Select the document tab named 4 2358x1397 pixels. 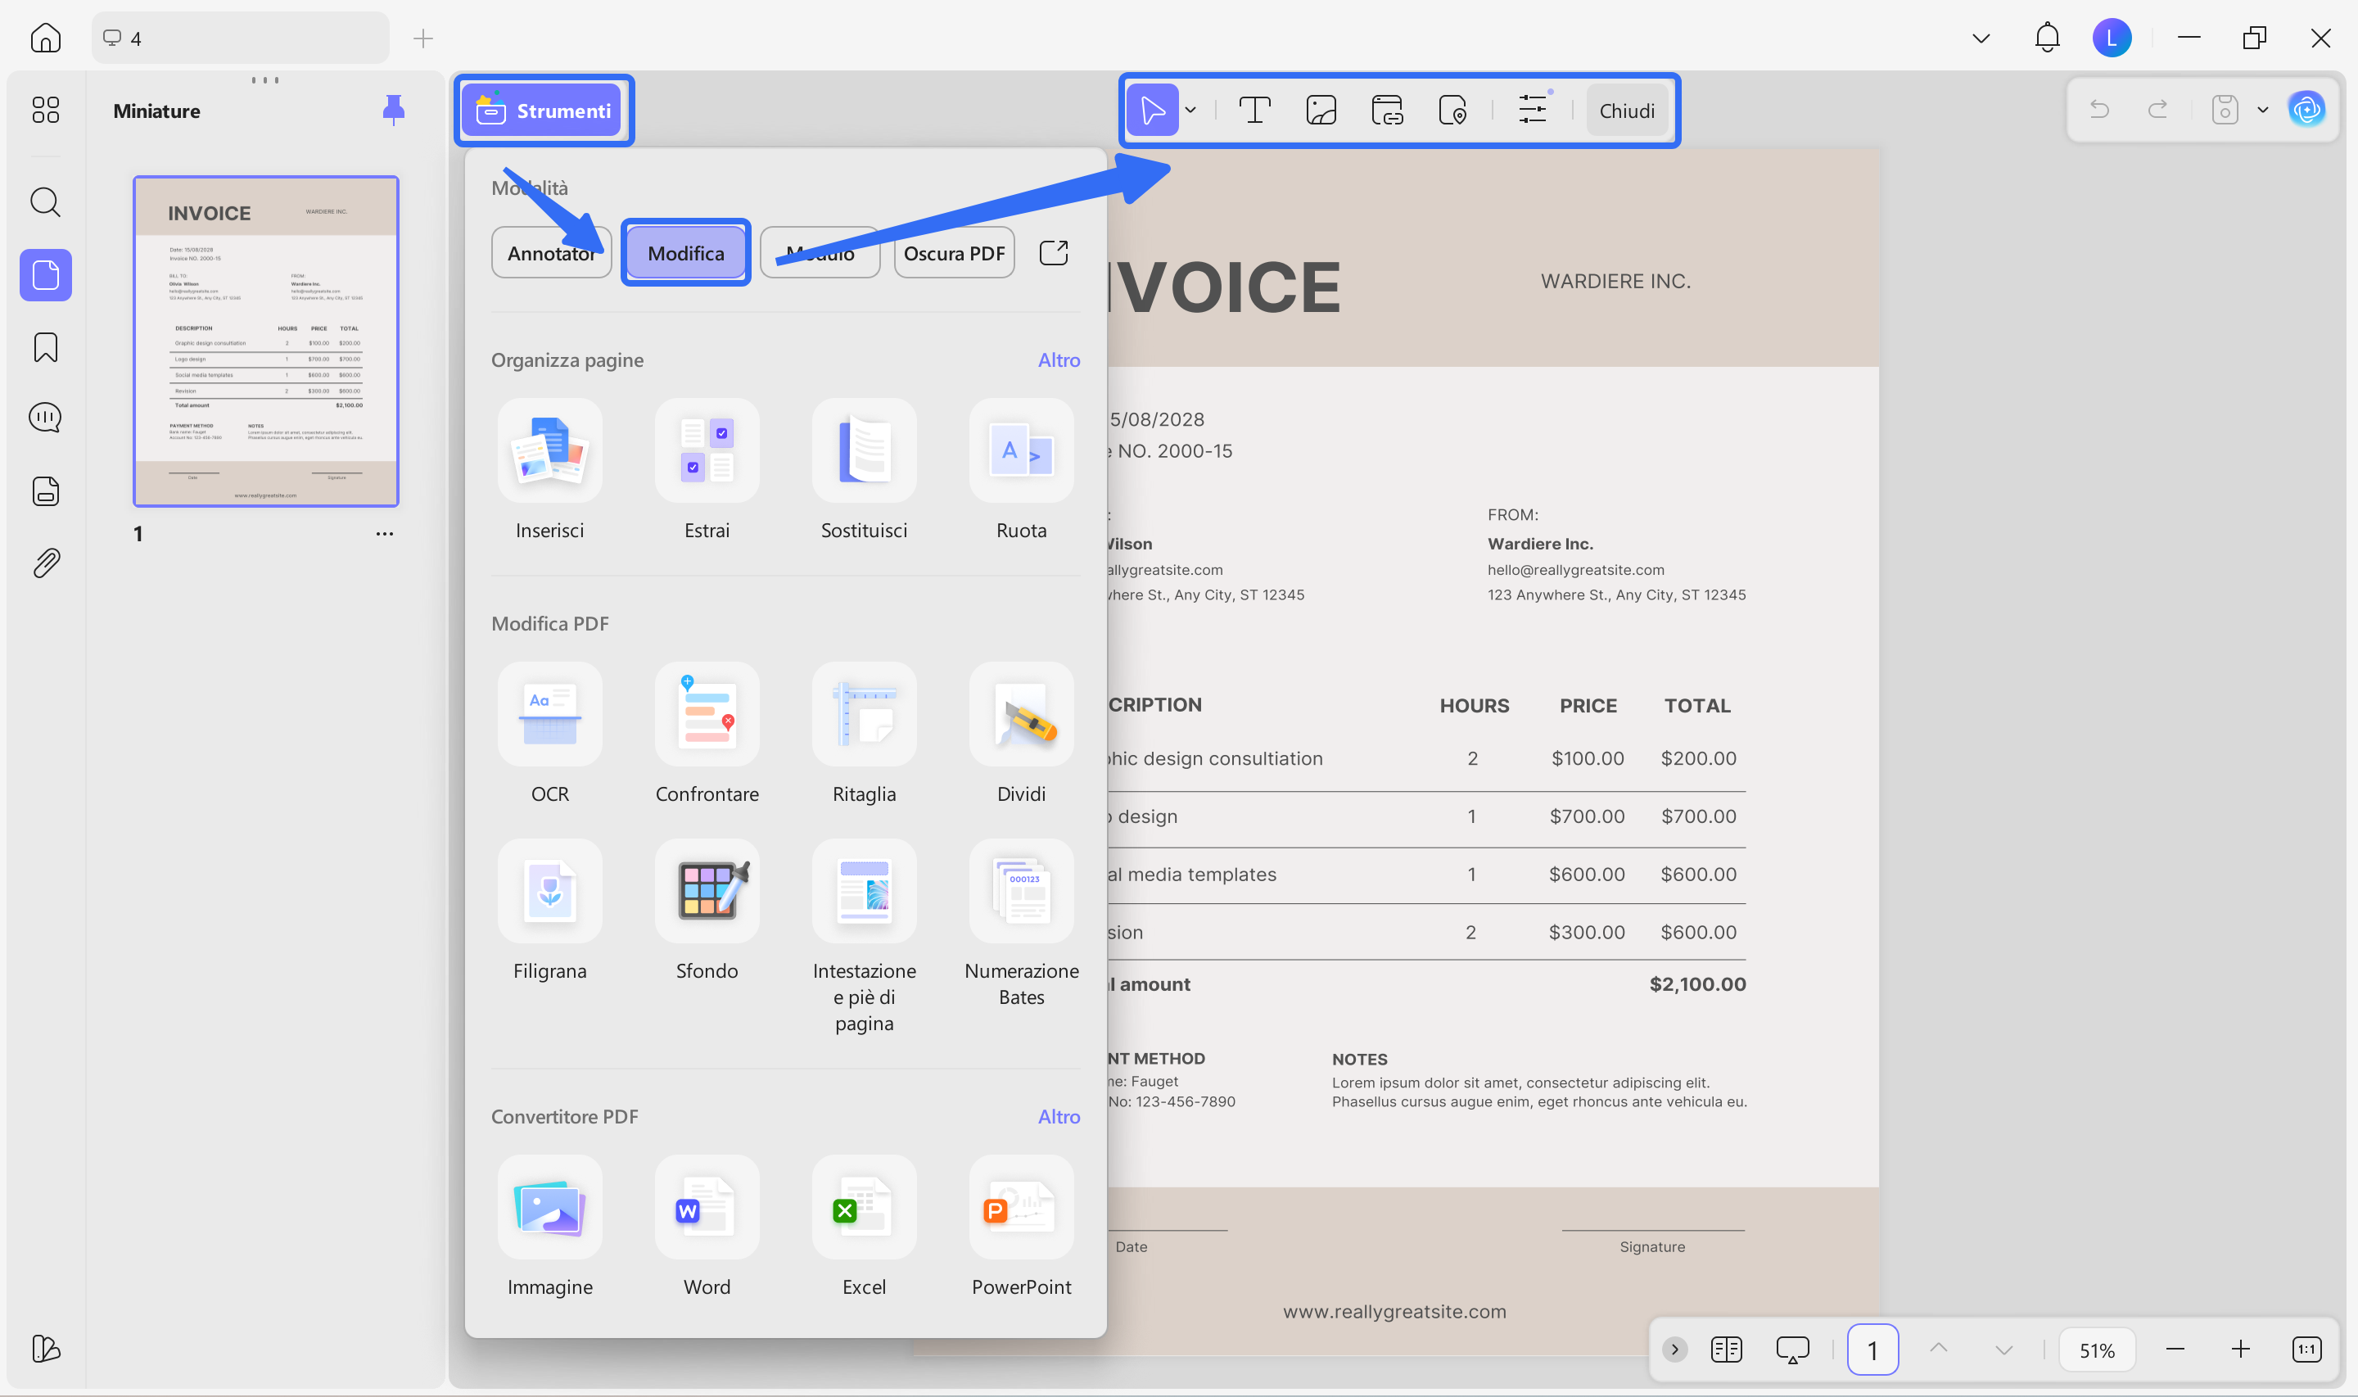click(240, 38)
